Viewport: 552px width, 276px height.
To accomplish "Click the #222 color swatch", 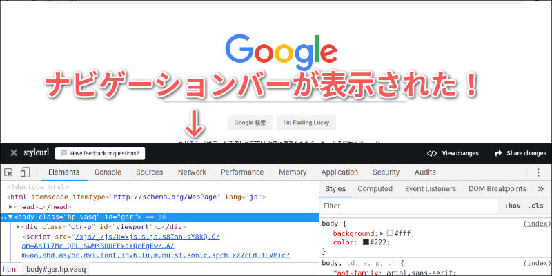I will [366, 242].
